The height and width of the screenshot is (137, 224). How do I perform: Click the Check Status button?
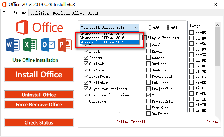[x=39, y=122]
